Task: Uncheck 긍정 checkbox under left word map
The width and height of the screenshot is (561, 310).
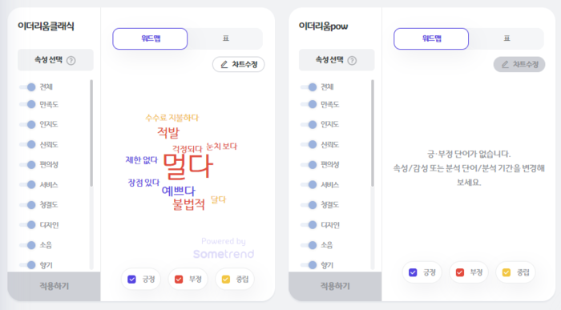Action: (x=131, y=280)
